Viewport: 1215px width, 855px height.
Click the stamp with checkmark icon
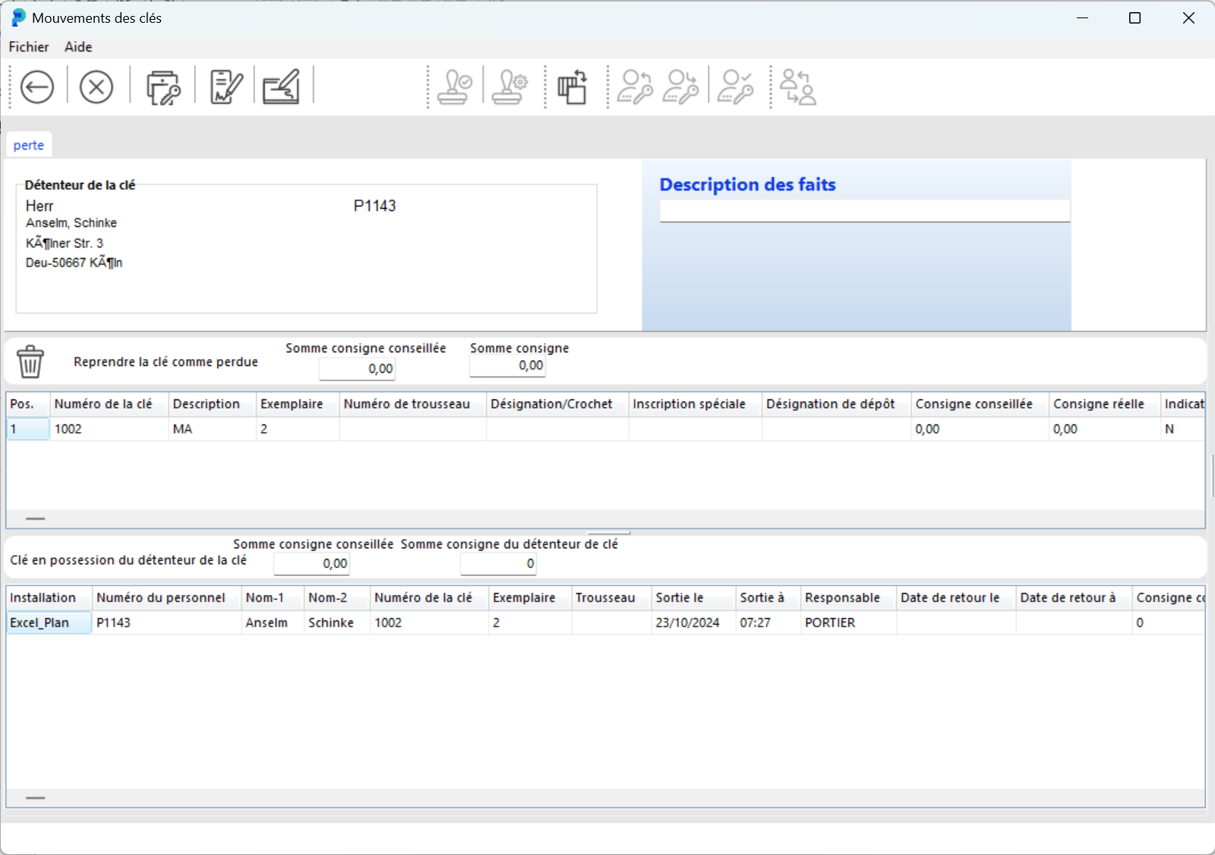pos(455,87)
